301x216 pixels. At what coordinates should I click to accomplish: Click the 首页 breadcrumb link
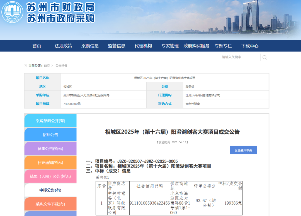tap(47, 66)
